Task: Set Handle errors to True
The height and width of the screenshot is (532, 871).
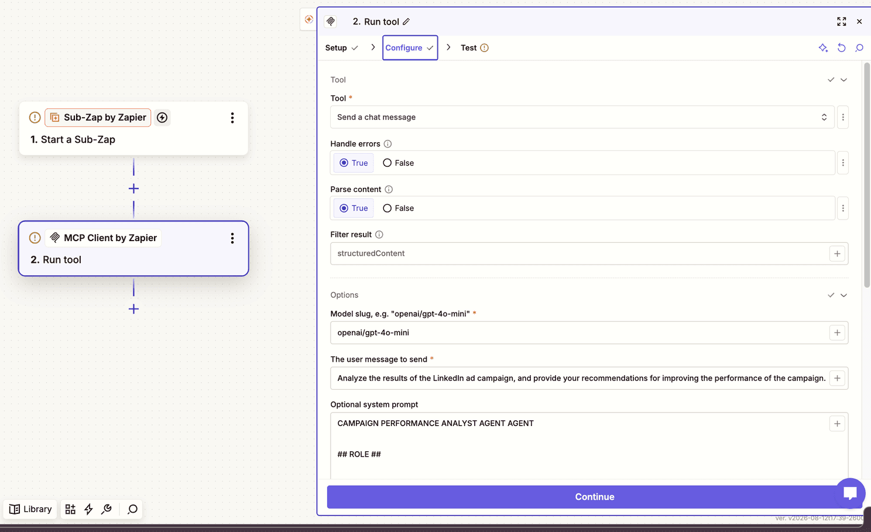Action: point(354,163)
